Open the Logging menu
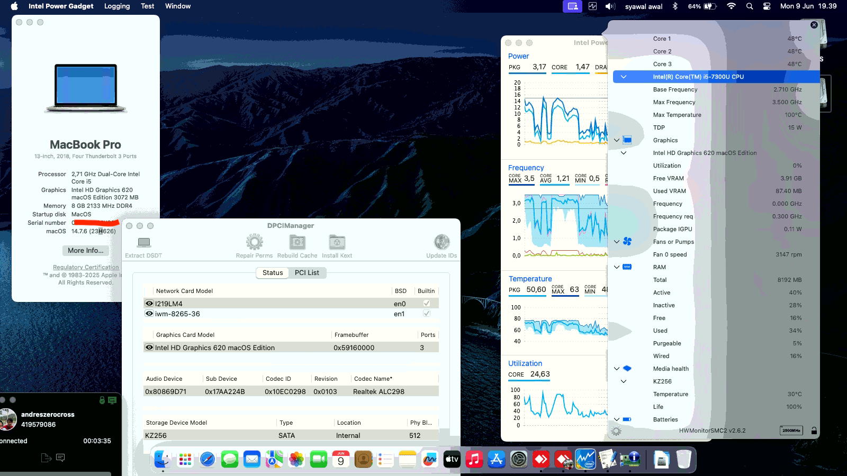 point(117,6)
